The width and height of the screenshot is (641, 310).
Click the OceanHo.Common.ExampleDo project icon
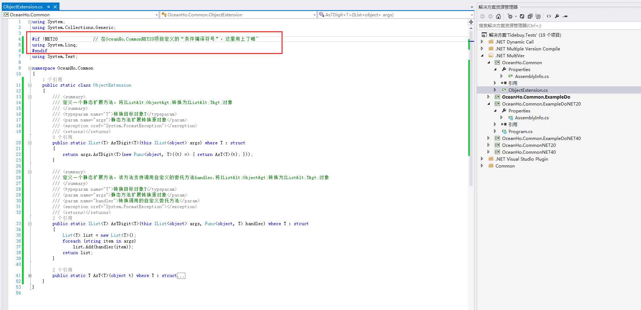coord(497,97)
